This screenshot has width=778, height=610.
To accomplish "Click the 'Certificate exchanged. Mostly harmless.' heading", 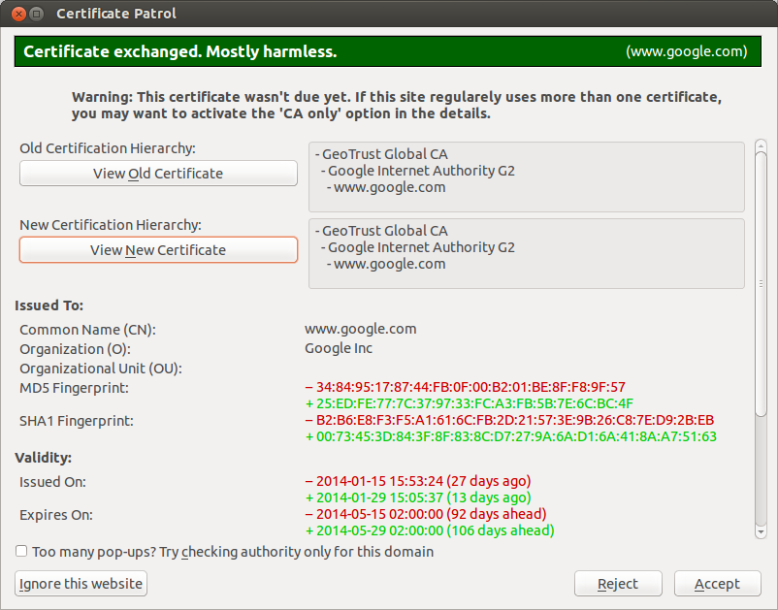I will [180, 51].
